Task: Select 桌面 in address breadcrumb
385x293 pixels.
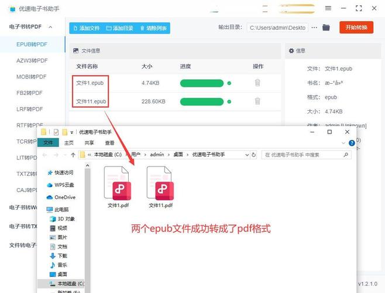Action: 178,155
